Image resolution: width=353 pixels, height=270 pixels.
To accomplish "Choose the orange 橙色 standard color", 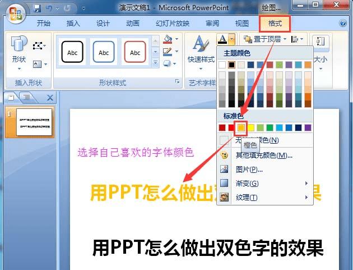I will (241, 127).
